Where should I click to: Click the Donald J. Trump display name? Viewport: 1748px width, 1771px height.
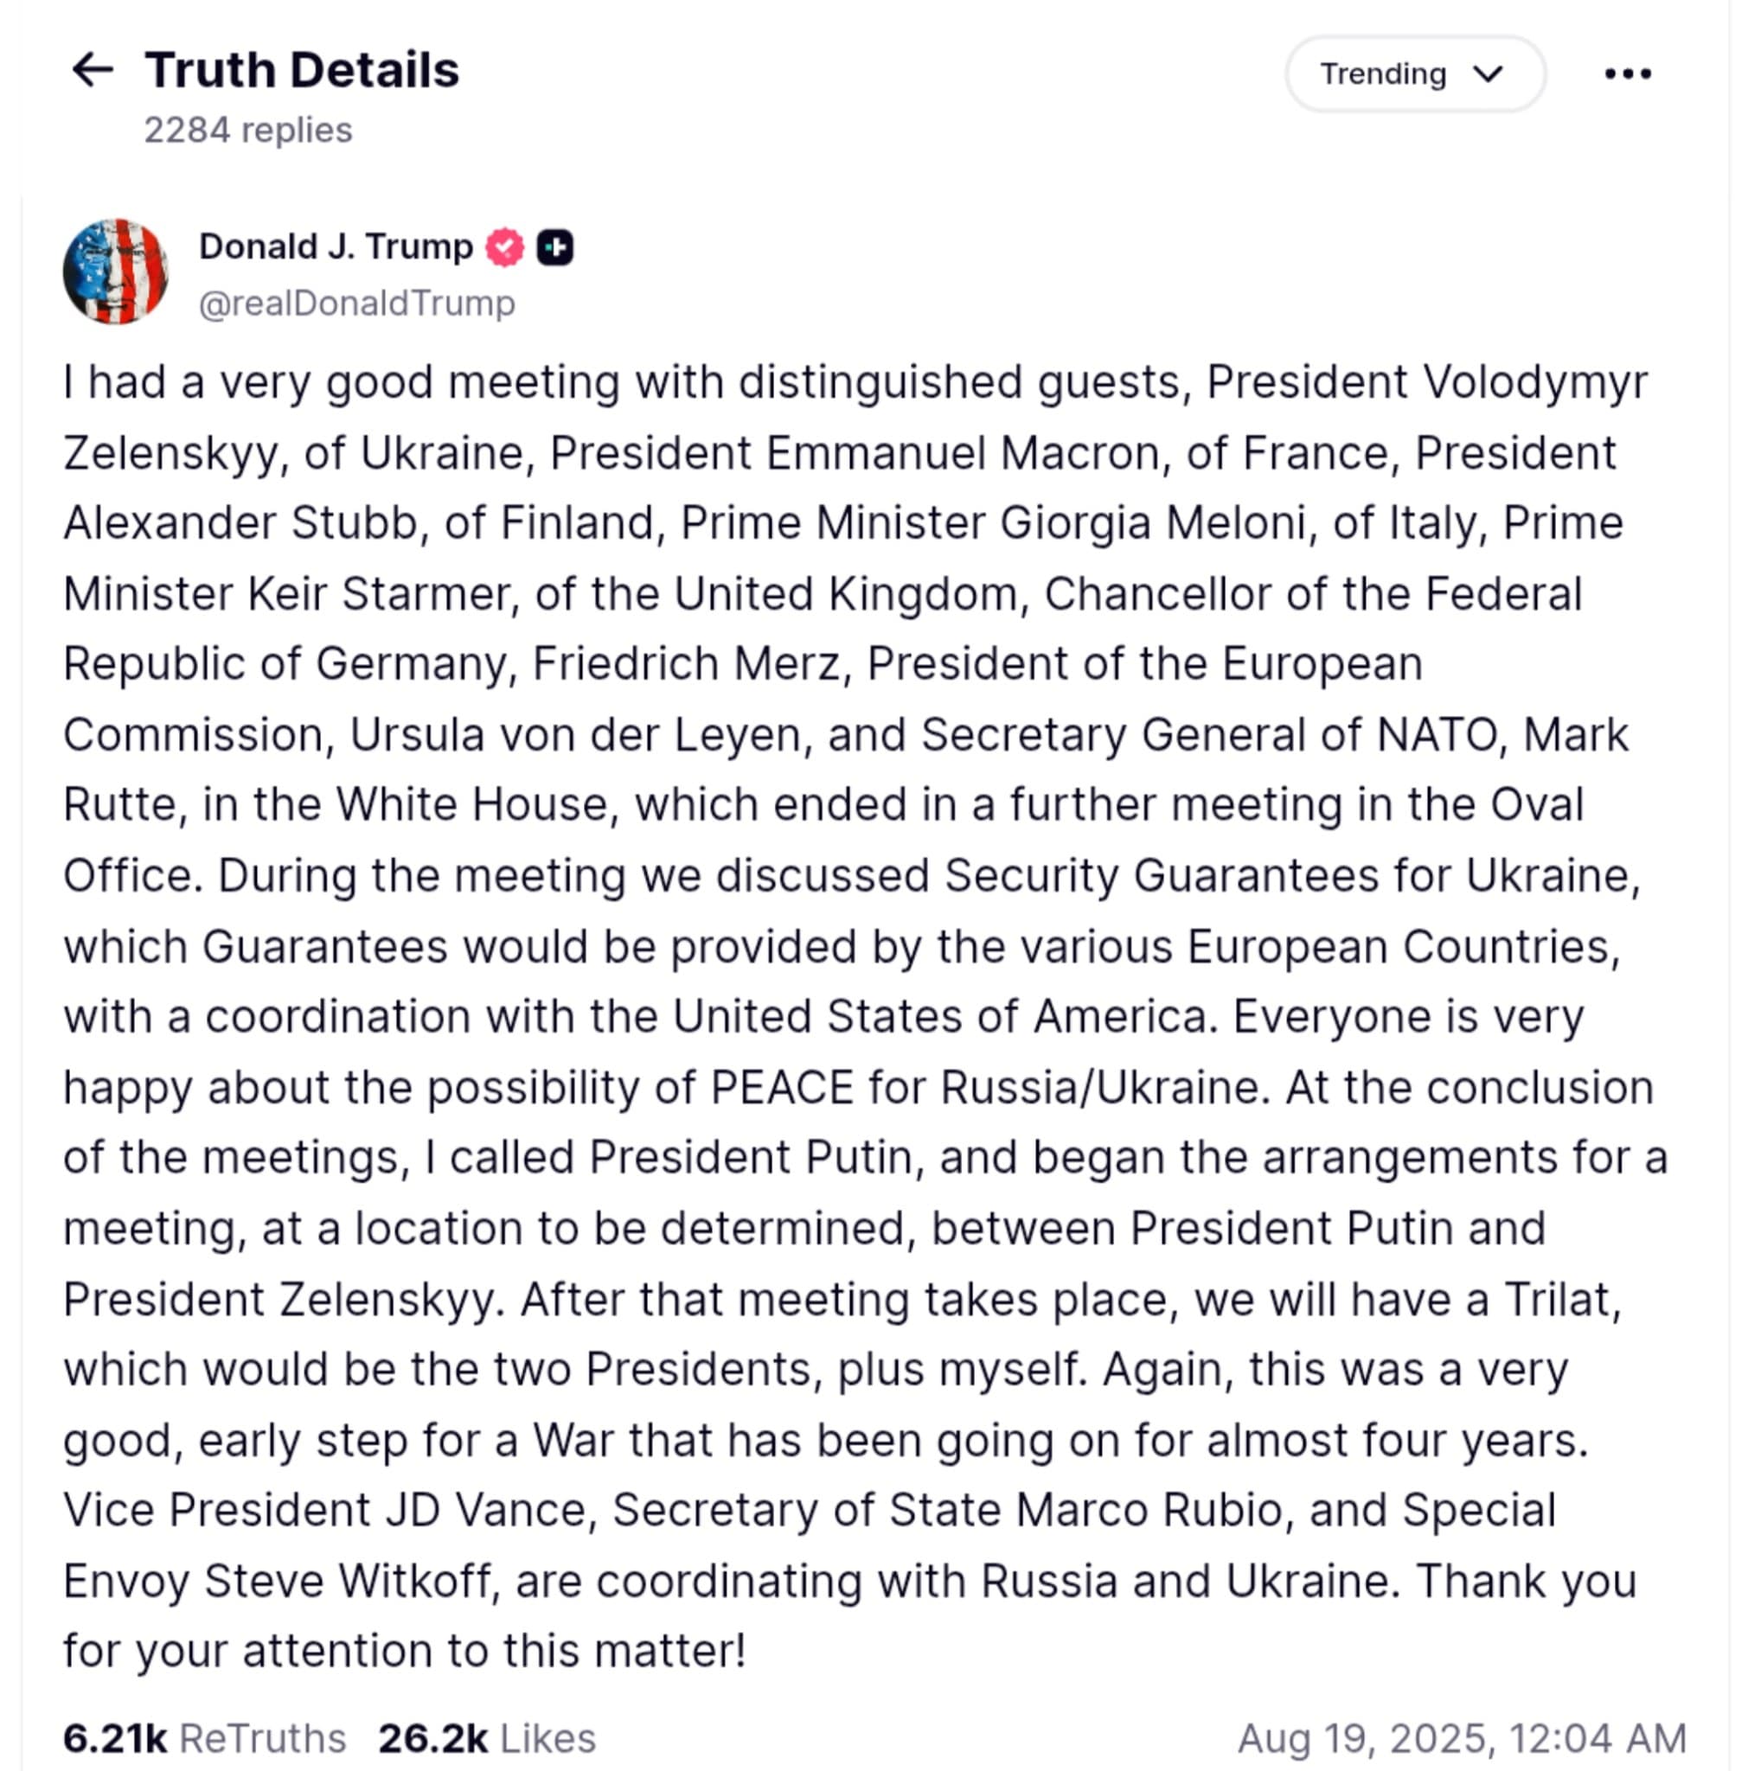pyautogui.click(x=336, y=245)
